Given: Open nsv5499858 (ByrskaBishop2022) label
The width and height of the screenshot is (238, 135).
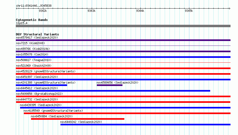Looking at the screenshot, I should (x=39, y=94).
